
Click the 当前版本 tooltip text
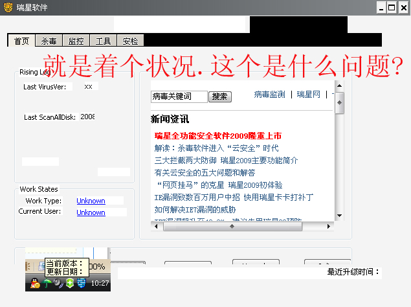coord(65,263)
